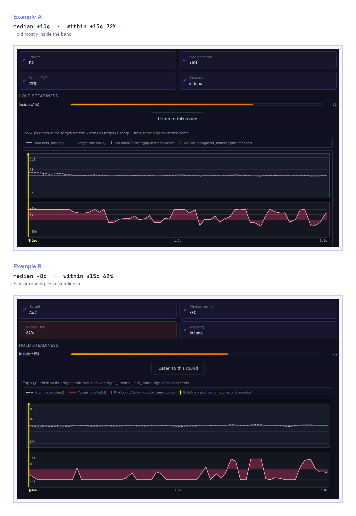
Task: Click the -8¢ cents axis label
Action: [x=33, y=481]
